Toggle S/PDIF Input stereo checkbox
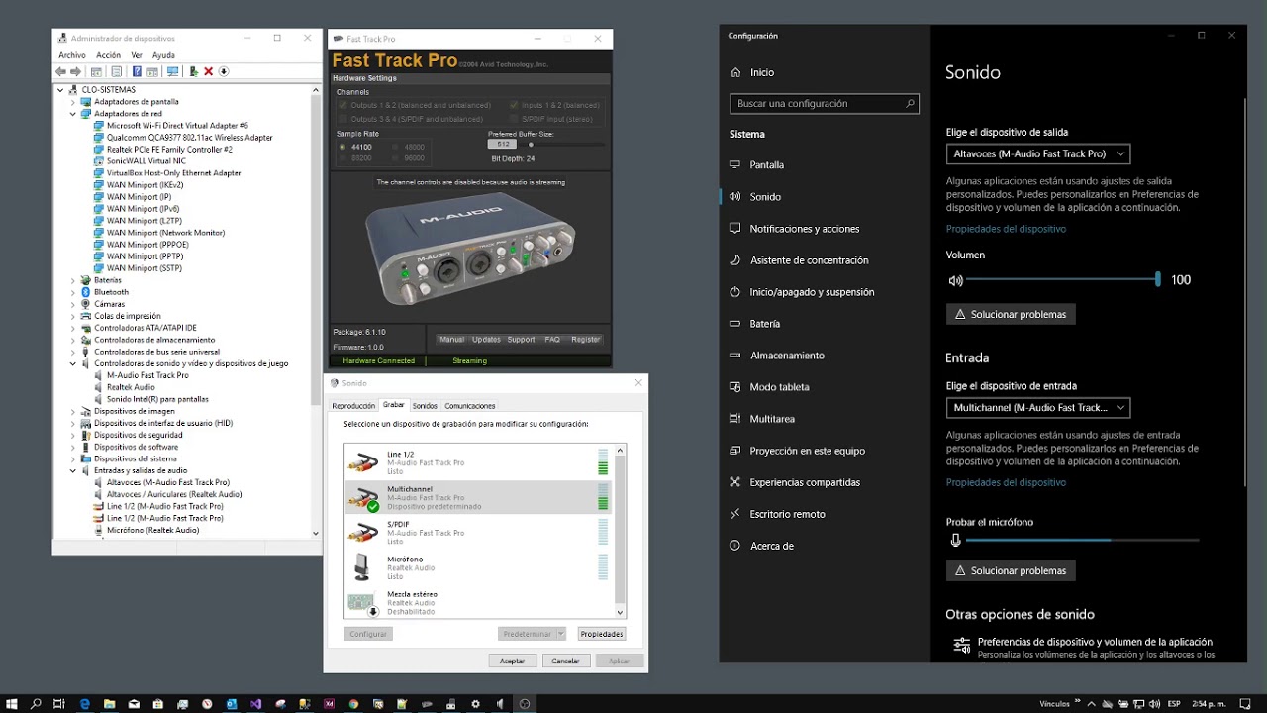The image size is (1267, 713). 514,119
